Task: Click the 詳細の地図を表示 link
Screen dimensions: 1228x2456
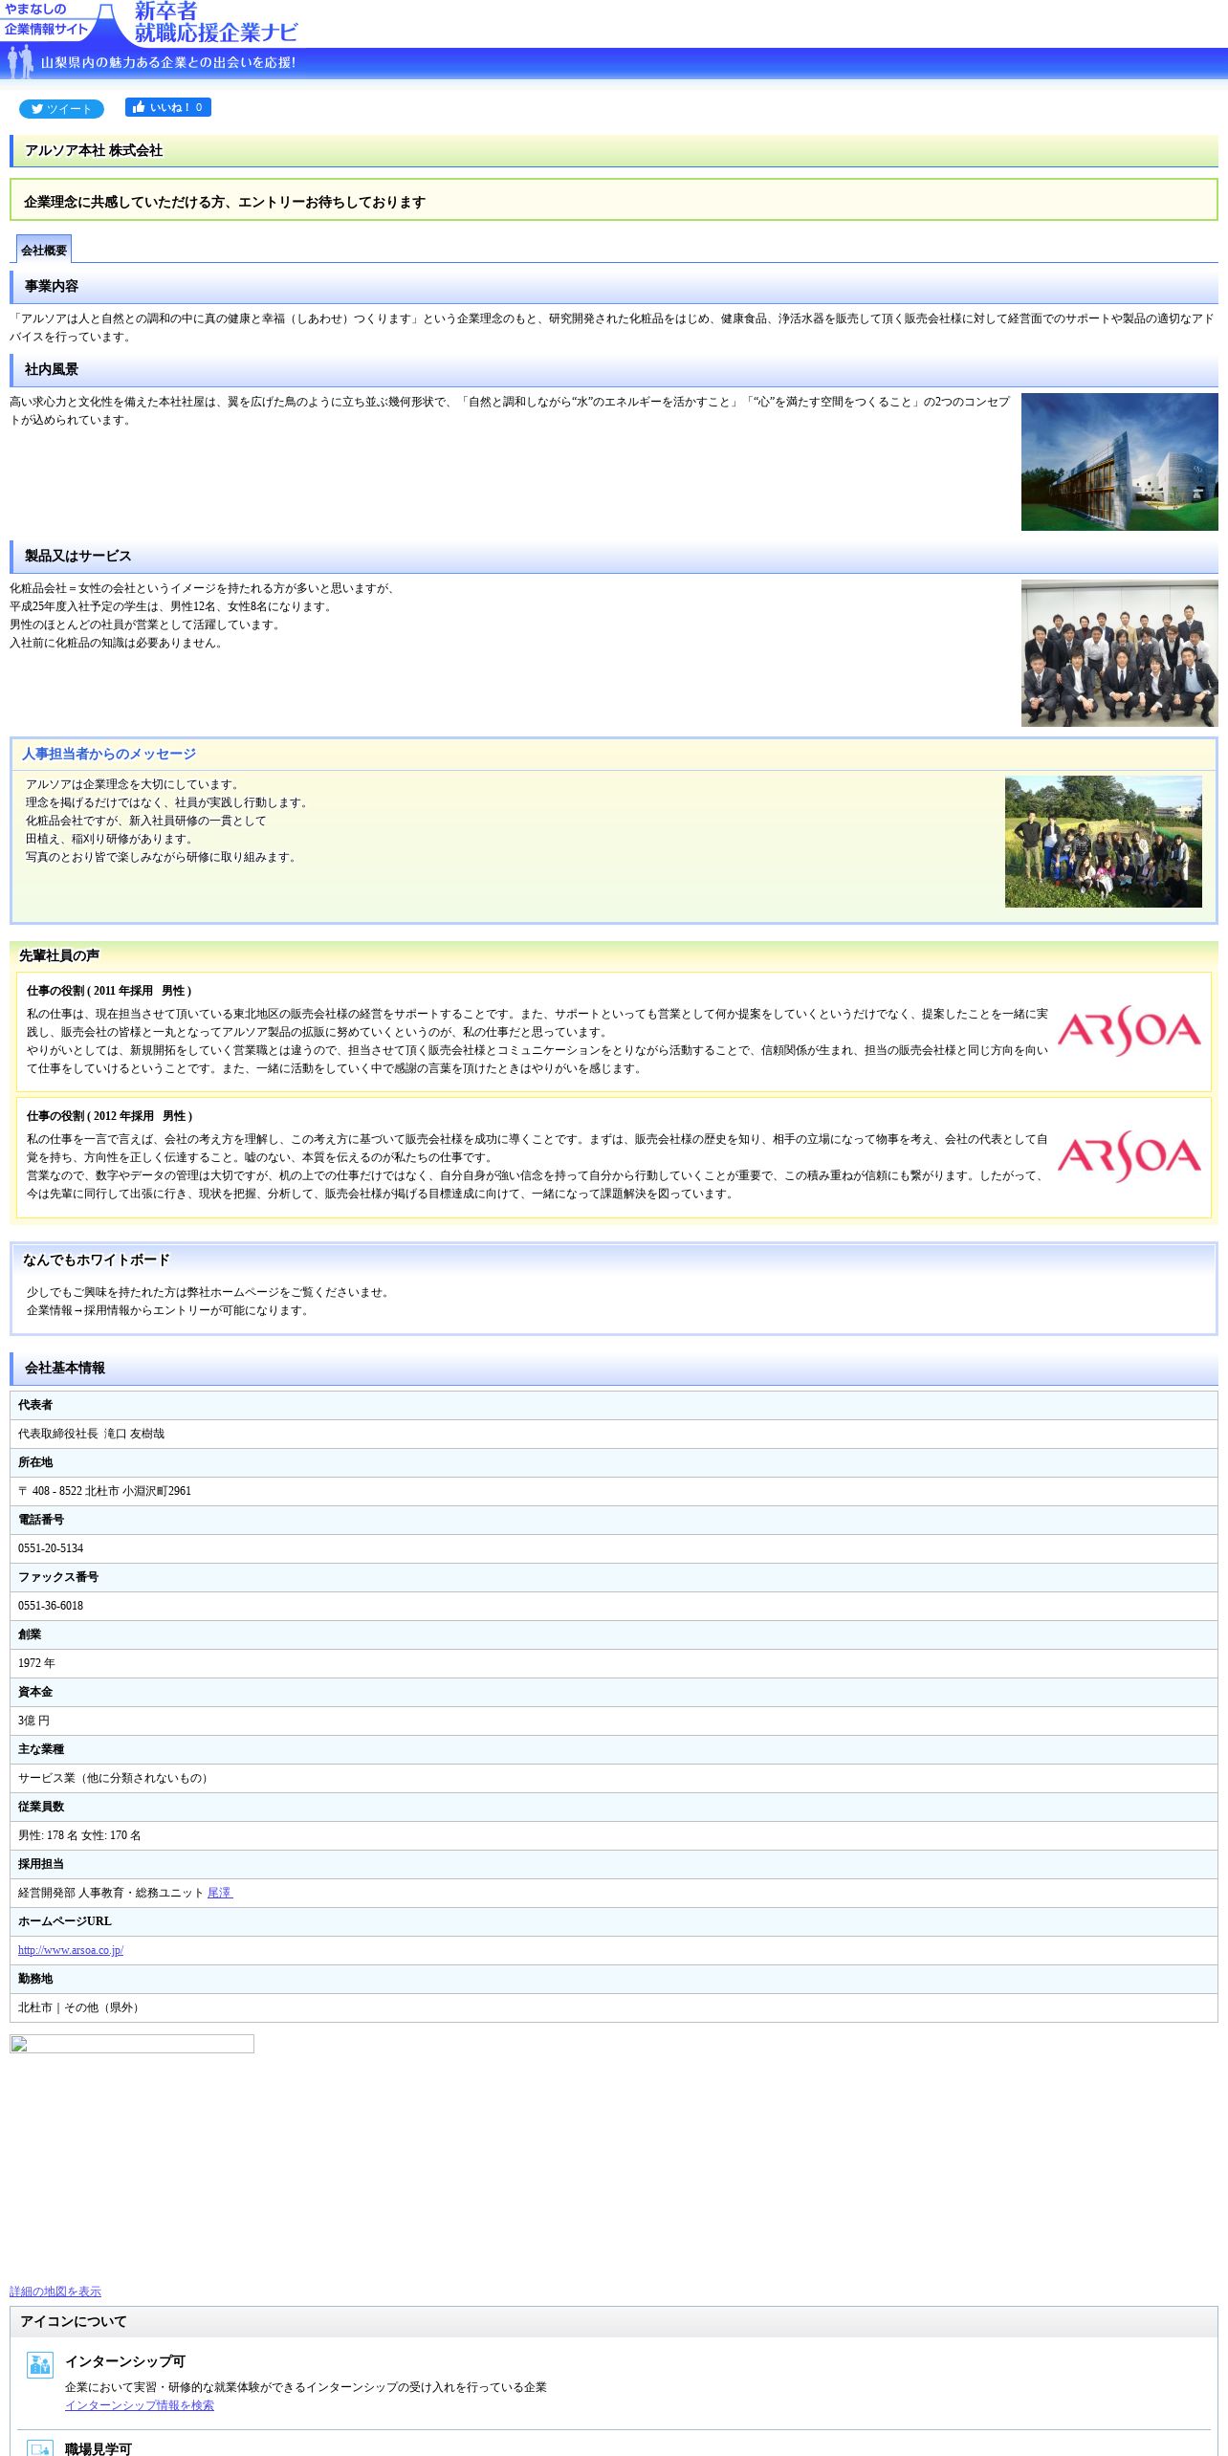Action: point(55,2292)
